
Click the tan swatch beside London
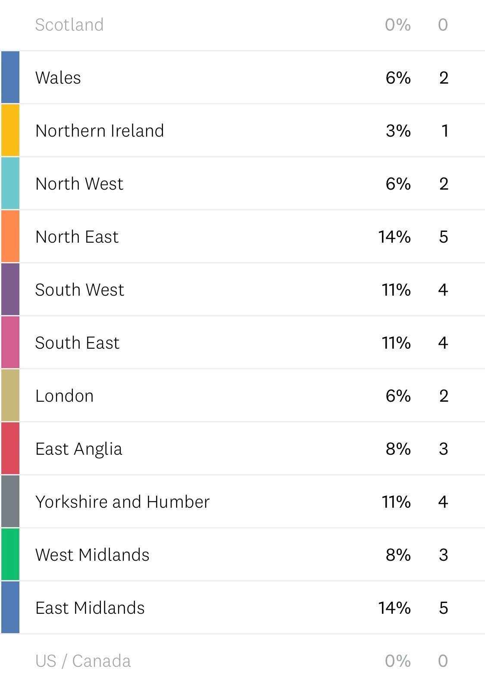[10, 396]
